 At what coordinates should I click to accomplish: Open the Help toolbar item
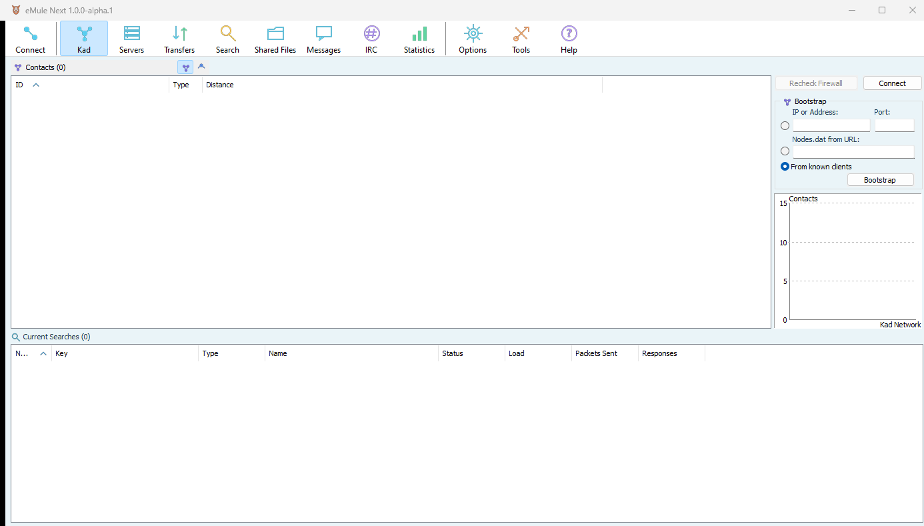pos(569,39)
